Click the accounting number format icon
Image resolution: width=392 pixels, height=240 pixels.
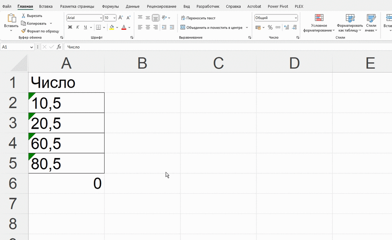click(258, 27)
